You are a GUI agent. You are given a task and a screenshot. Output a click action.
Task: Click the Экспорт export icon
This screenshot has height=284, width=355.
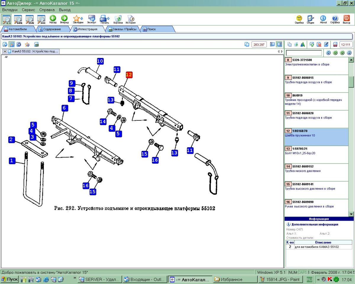click(92, 19)
